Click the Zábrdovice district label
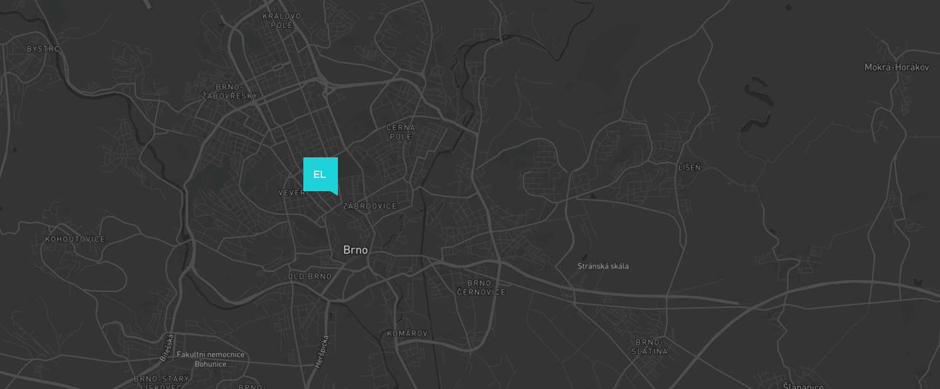 point(370,206)
